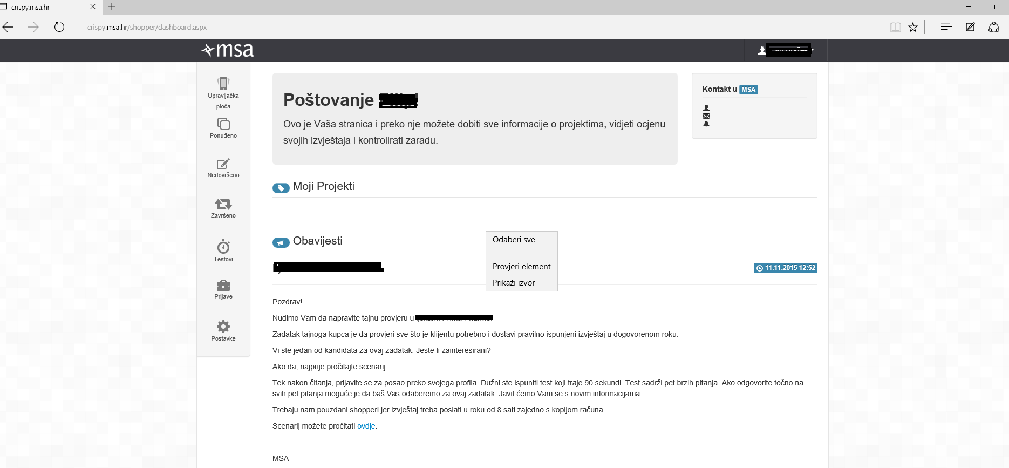Image resolution: width=1009 pixels, height=468 pixels.
Task: Open Prijave briefcase icon
Action: click(x=223, y=285)
